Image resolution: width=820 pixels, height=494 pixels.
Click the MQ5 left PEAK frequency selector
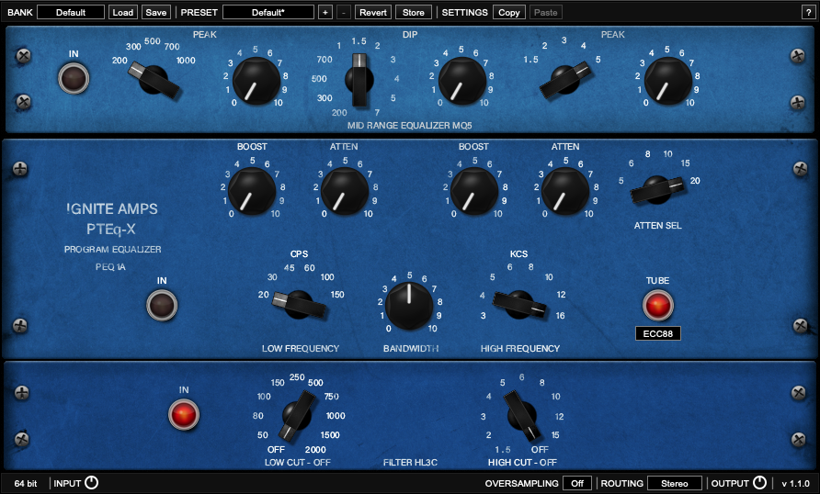[154, 80]
